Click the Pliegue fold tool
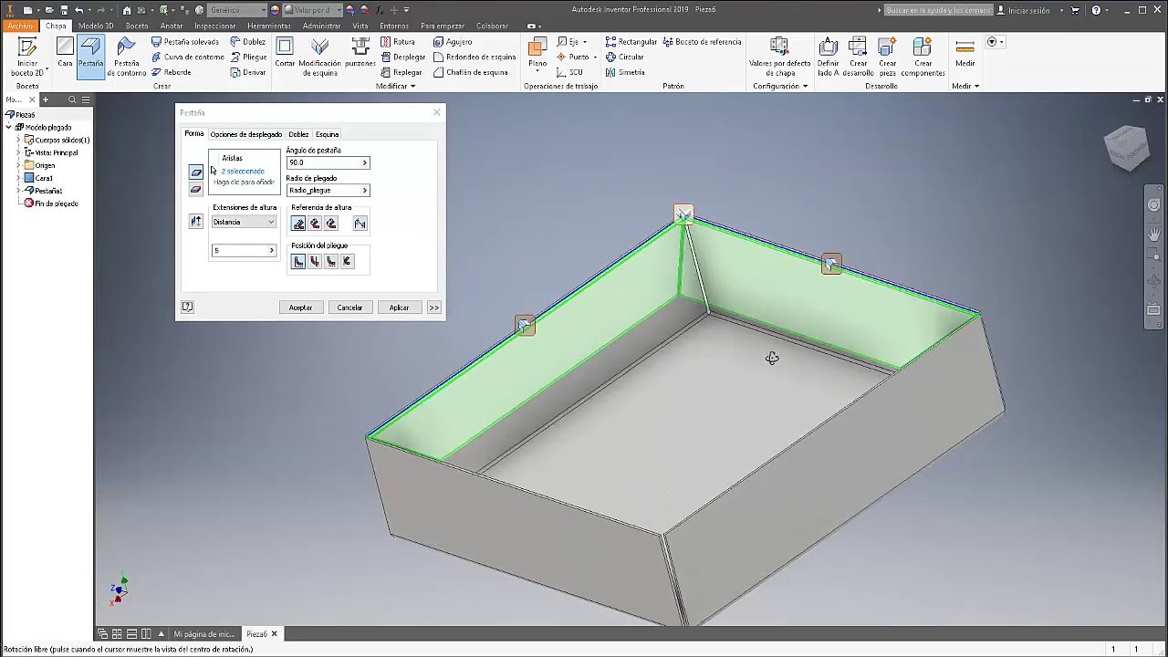This screenshot has height=657, width=1168. pyautogui.click(x=248, y=57)
